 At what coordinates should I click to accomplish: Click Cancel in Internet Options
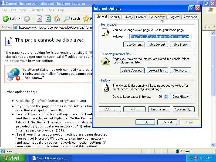pos(167,122)
